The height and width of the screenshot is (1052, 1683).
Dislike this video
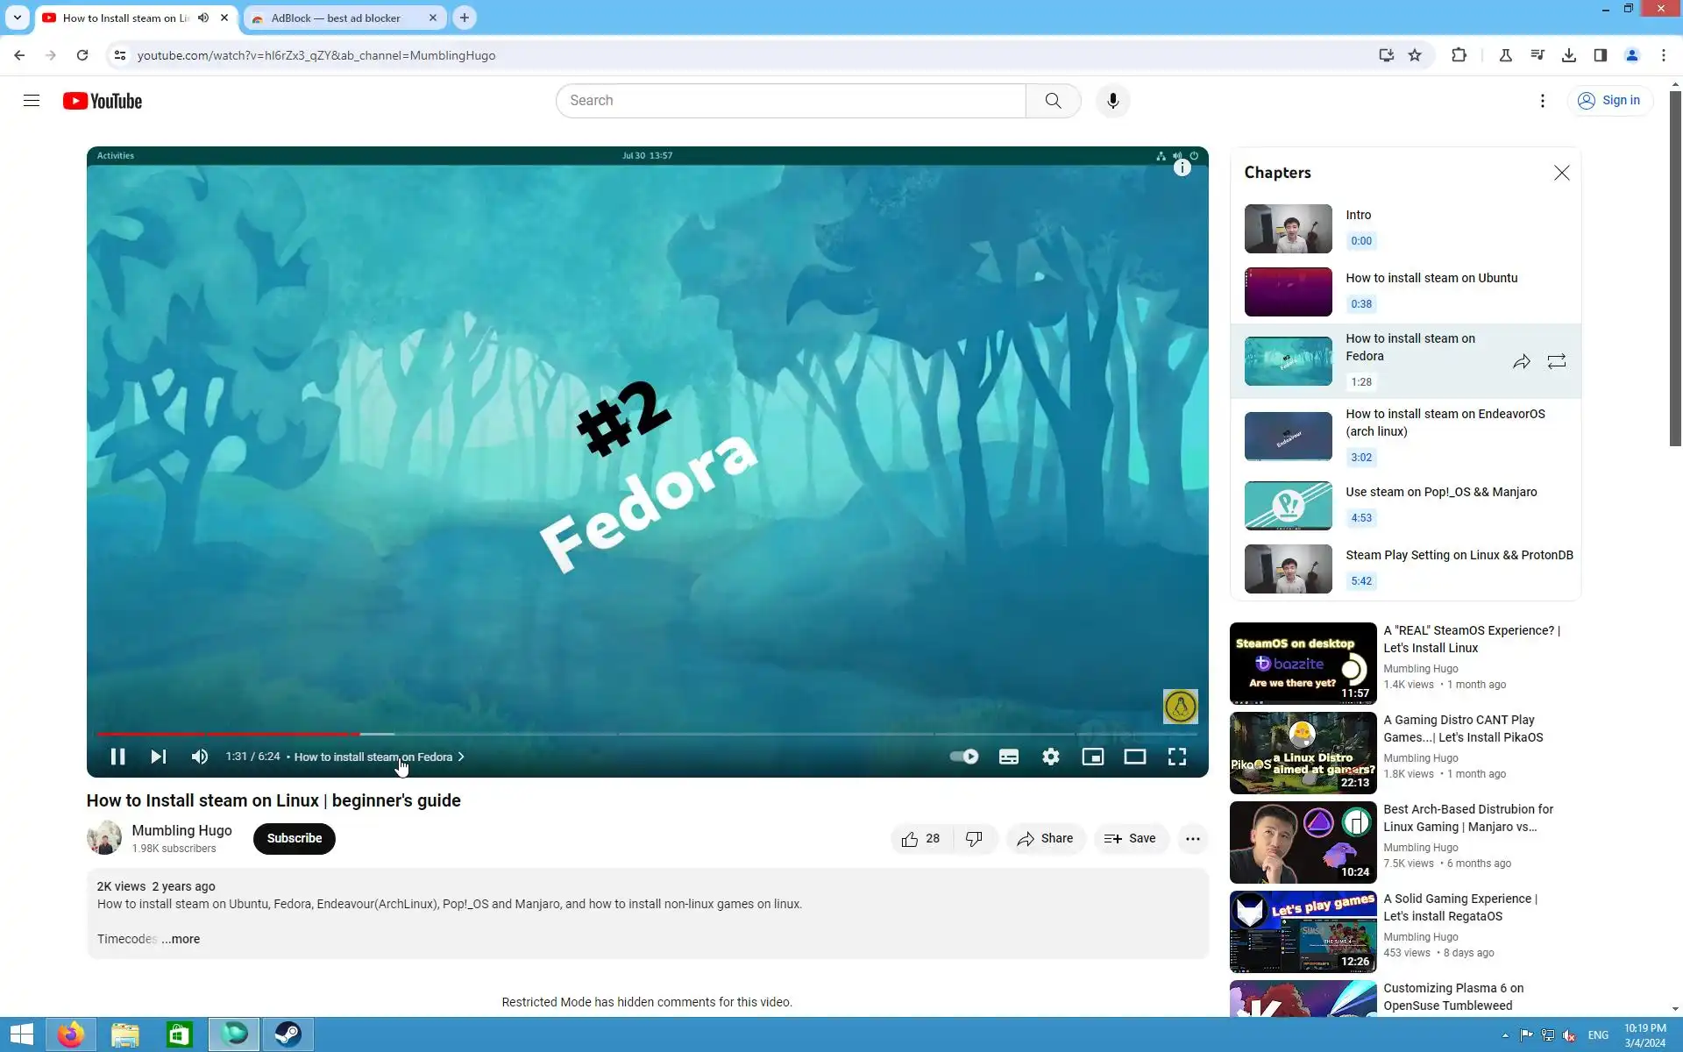[x=974, y=839]
